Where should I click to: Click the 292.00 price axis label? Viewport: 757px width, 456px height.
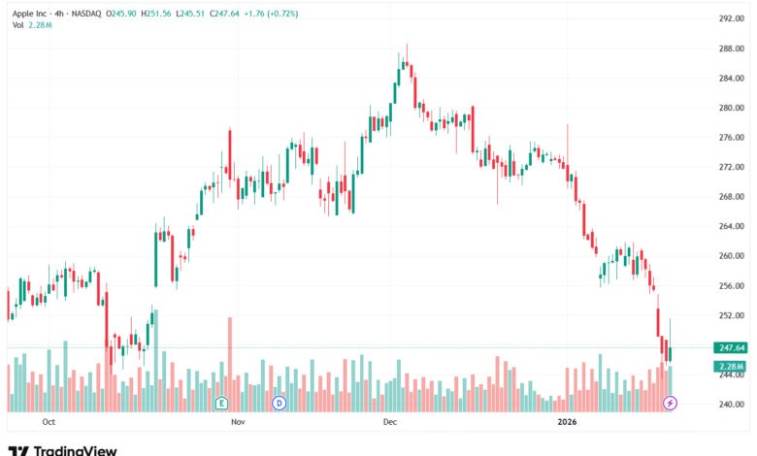click(732, 18)
